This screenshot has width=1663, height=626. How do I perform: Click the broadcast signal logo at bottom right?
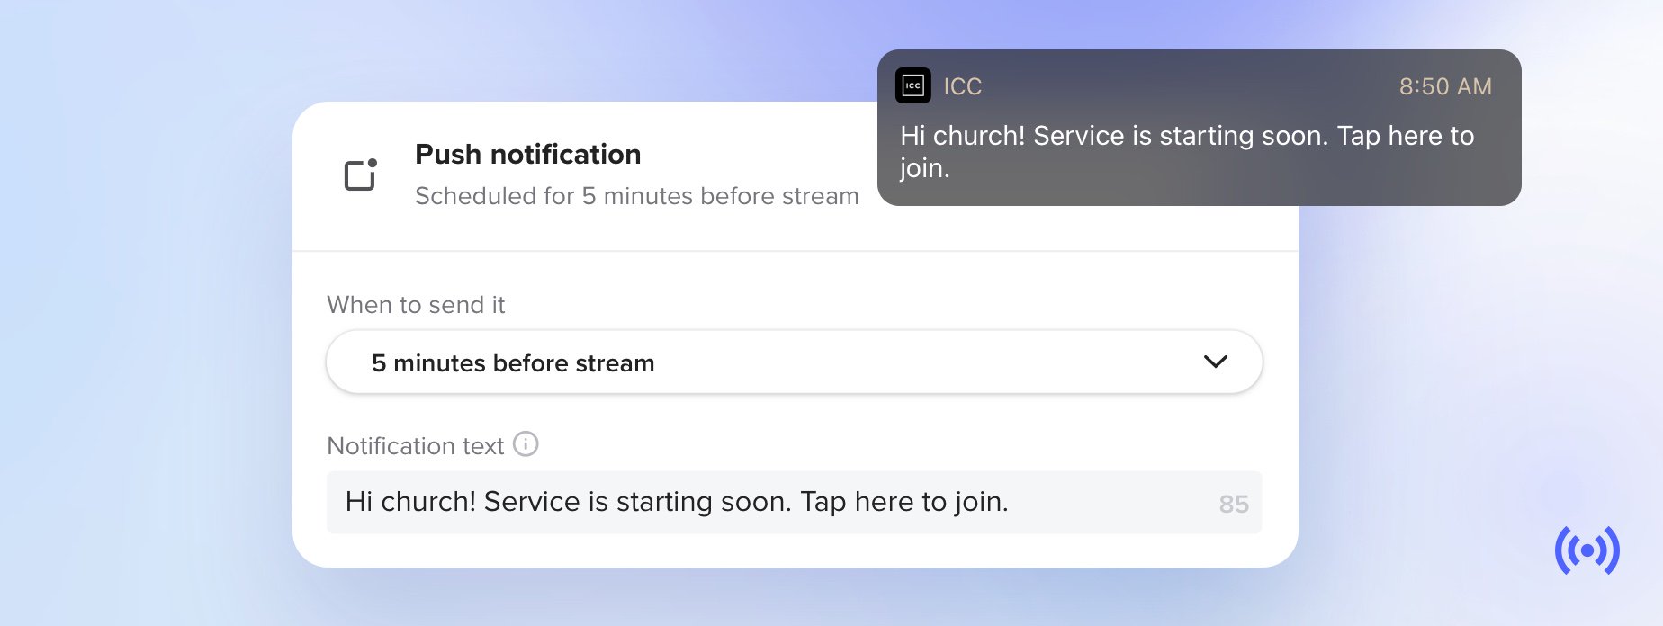tap(1587, 551)
